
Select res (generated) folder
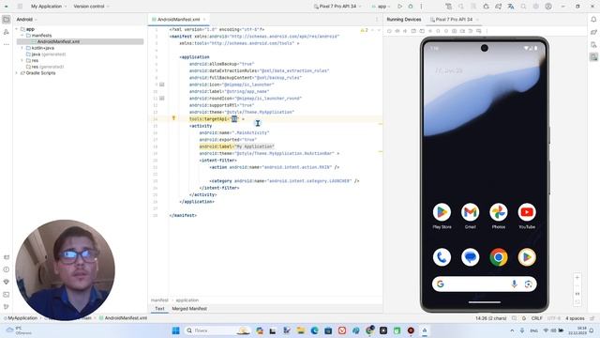click(44, 67)
